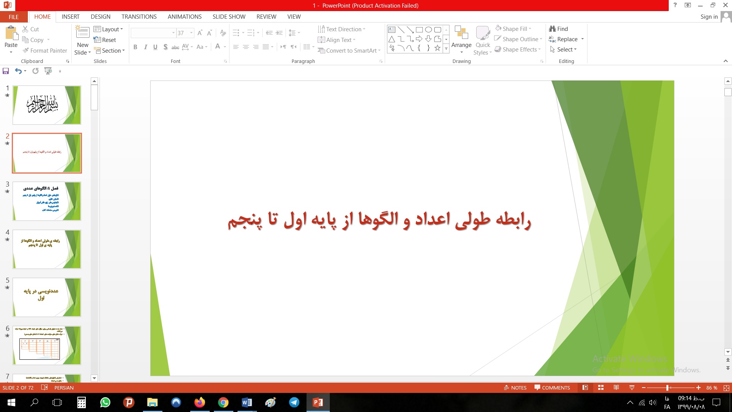Click the Format Painter brush icon

pyautogui.click(x=26, y=50)
